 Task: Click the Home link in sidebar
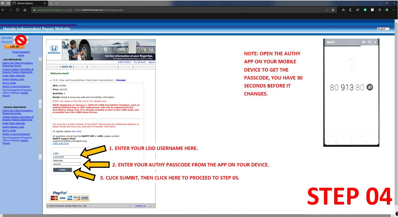(21, 55)
